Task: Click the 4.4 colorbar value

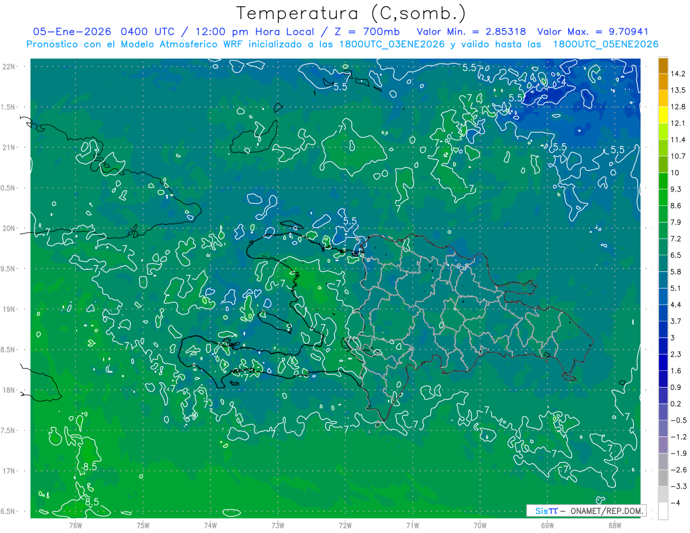Action: pos(676,305)
